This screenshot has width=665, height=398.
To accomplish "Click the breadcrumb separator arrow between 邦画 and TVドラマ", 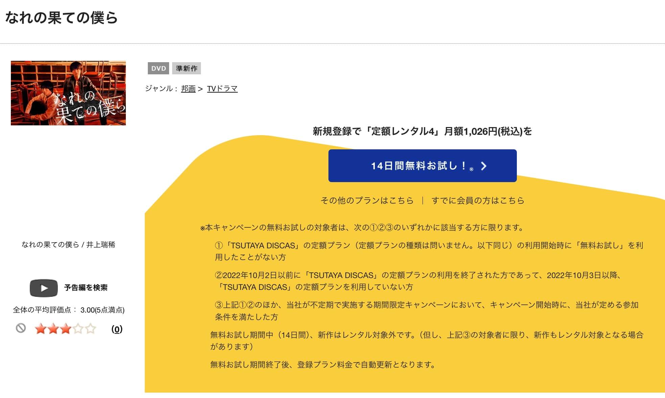I will point(201,88).
